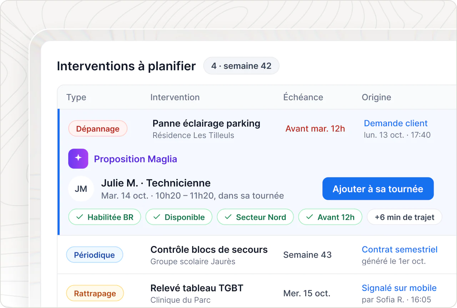Click the Résidence Les Tilleuls location text

click(193, 135)
